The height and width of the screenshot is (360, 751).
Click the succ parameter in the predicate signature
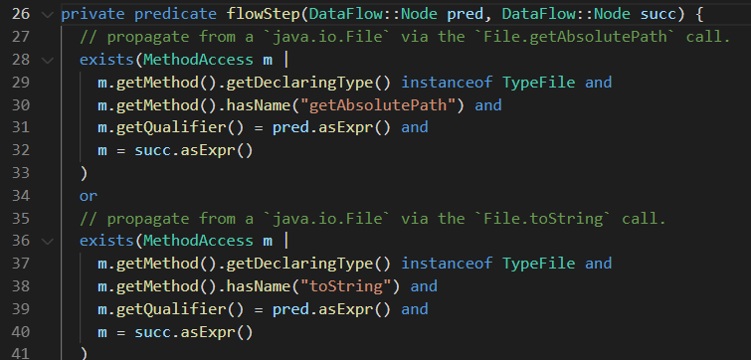click(x=658, y=14)
